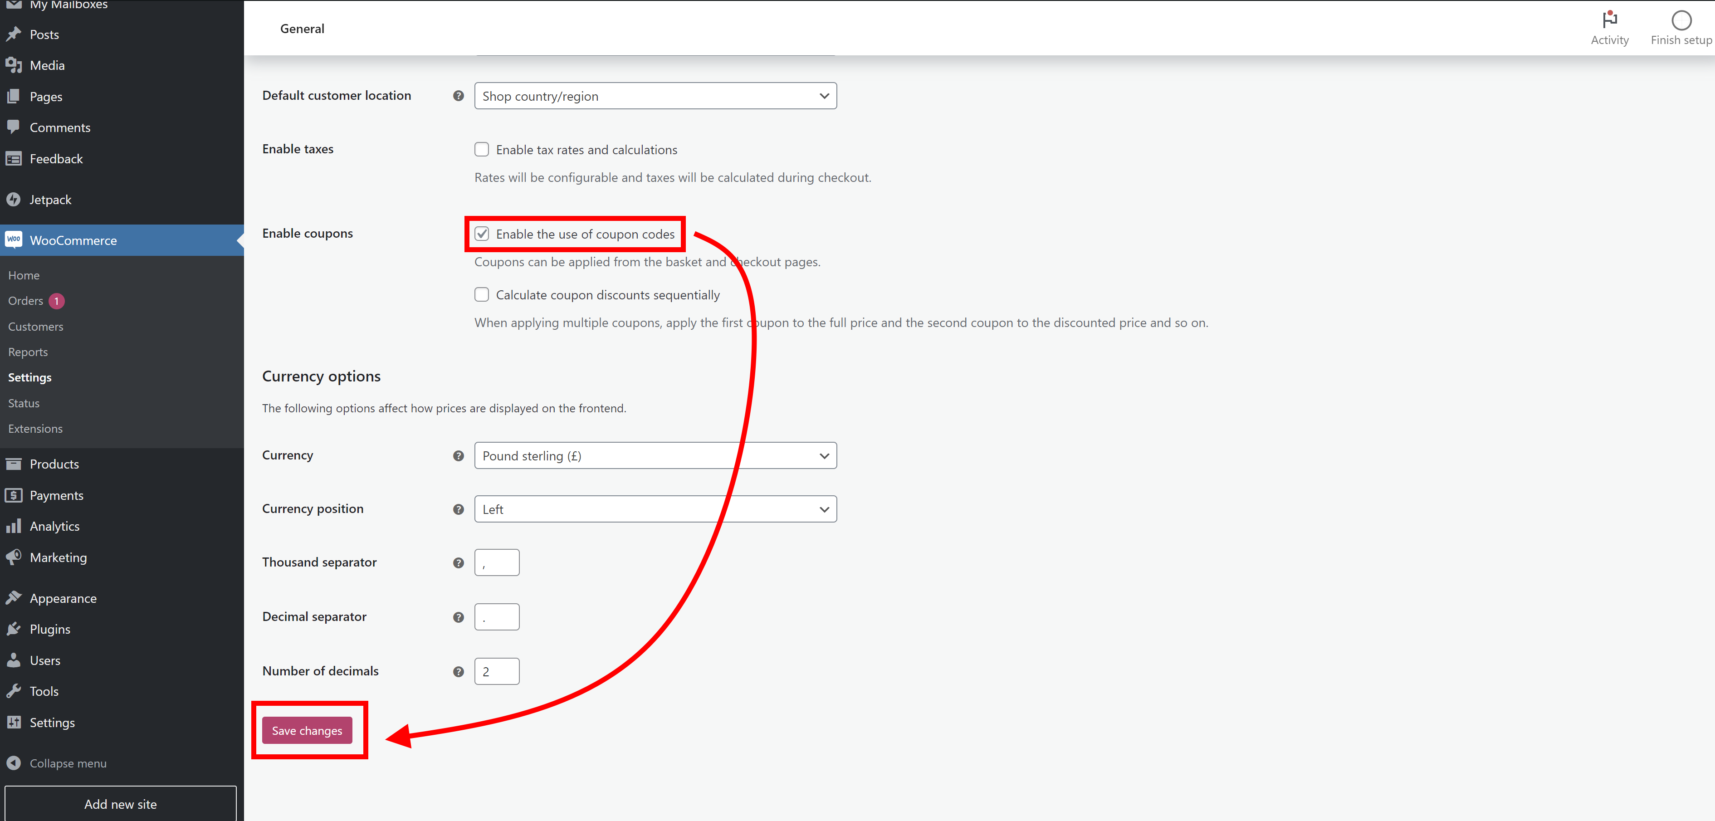Viewport: 1715px width, 821px height.
Task: Click the Media icon in sidebar
Action: pyautogui.click(x=13, y=65)
